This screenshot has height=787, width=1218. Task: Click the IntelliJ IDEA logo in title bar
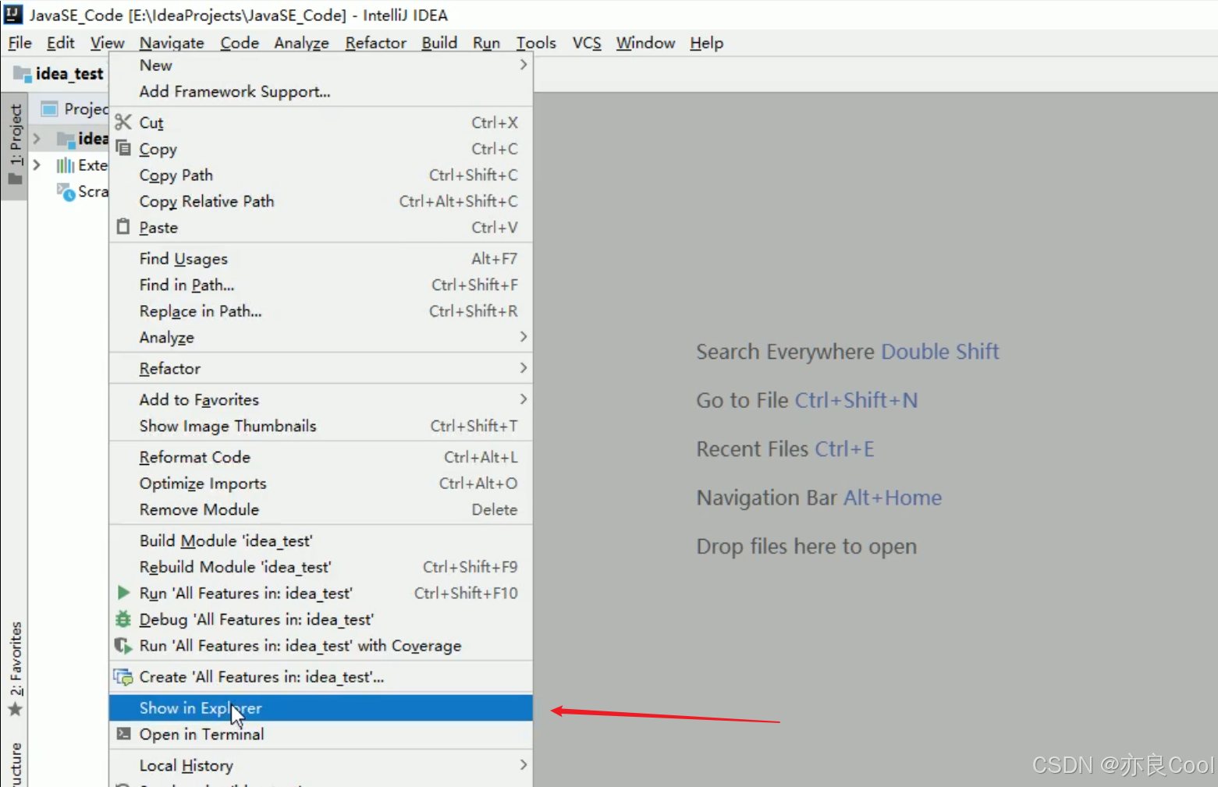[x=13, y=14]
